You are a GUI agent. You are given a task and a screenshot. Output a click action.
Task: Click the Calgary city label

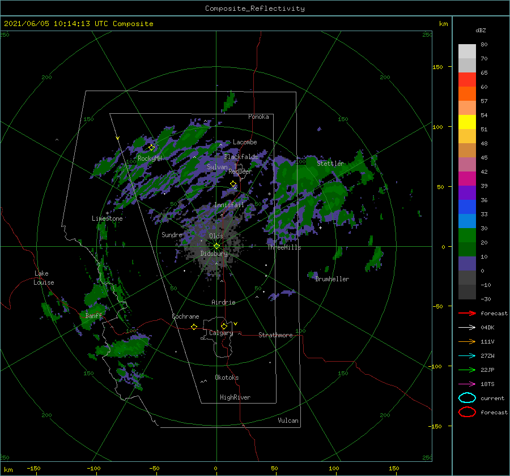pyautogui.click(x=221, y=333)
